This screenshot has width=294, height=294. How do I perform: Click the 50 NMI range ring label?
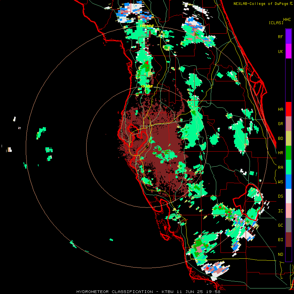(x=147, y=87)
